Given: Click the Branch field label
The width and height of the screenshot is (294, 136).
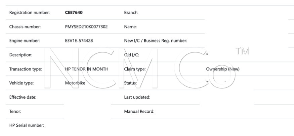Looking at the screenshot, I should 131,13.
